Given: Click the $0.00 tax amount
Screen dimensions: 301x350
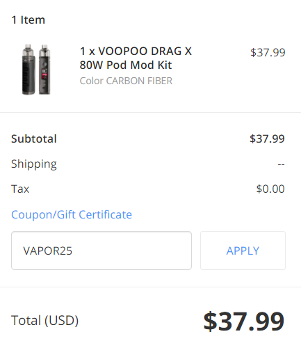Looking at the screenshot, I should [x=270, y=189].
